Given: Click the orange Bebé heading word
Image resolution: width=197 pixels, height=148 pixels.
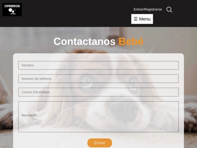Looking at the screenshot, I should point(131,41).
